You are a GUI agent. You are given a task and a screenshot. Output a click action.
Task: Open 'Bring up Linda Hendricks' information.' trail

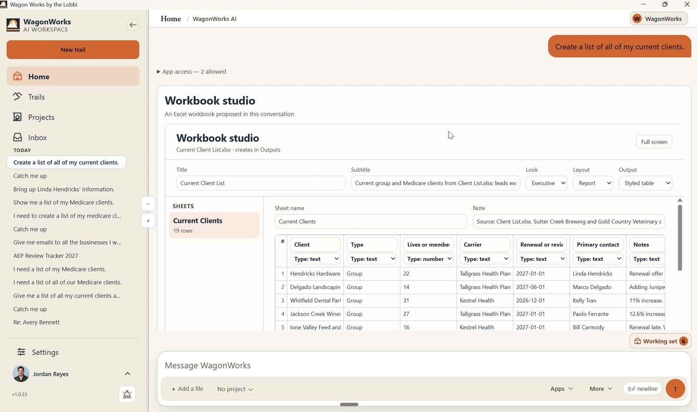(x=64, y=189)
